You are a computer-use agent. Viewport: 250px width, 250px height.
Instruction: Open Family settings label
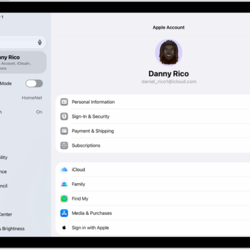pyautogui.click(x=78, y=184)
